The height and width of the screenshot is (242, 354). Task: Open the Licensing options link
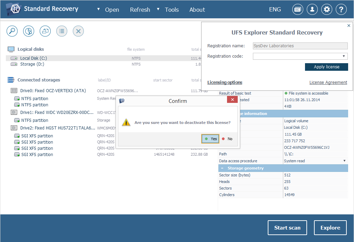tap(225, 83)
